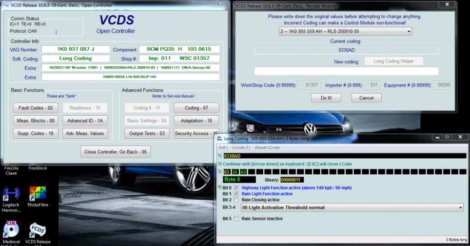Image resolution: width=470 pixels, height=246 pixels.
Task: Launch PhotoFiltre desktop icon
Action: [38, 197]
